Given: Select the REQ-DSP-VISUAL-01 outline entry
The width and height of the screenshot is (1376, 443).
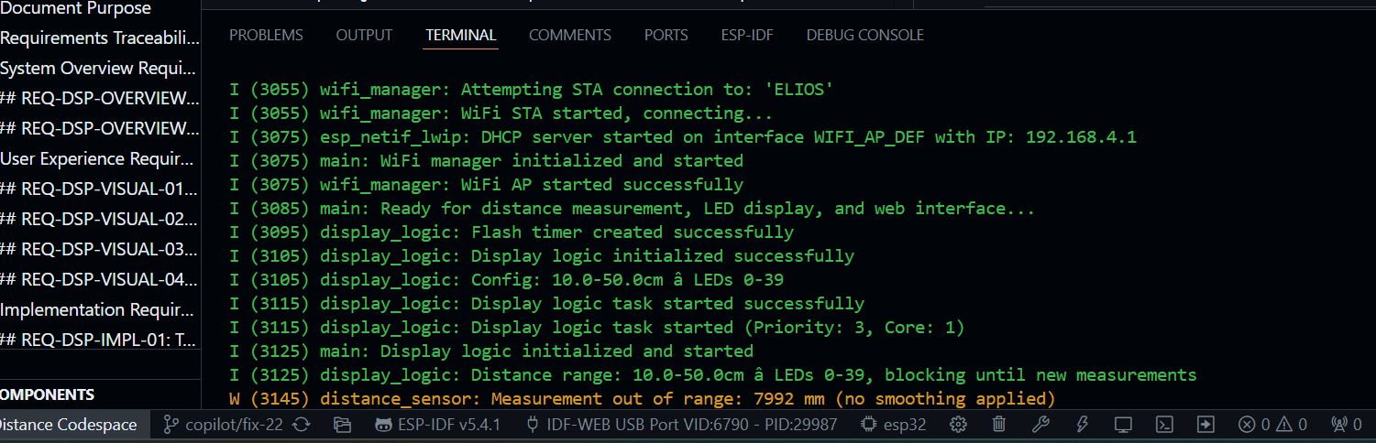Looking at the screenshot, I should click(99, 189).
